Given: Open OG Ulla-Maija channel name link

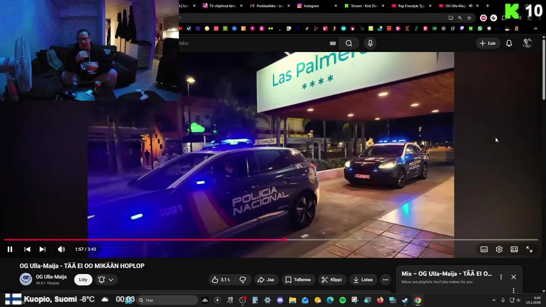Looking at the screenshot, I should (x=51, y=277).
